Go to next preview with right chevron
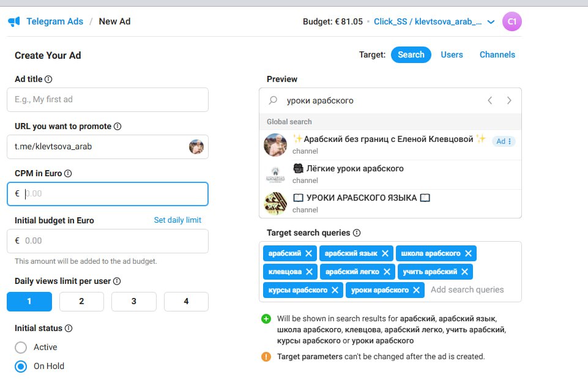The height and width of the screenshot is (380, 588). click(509, 100)
